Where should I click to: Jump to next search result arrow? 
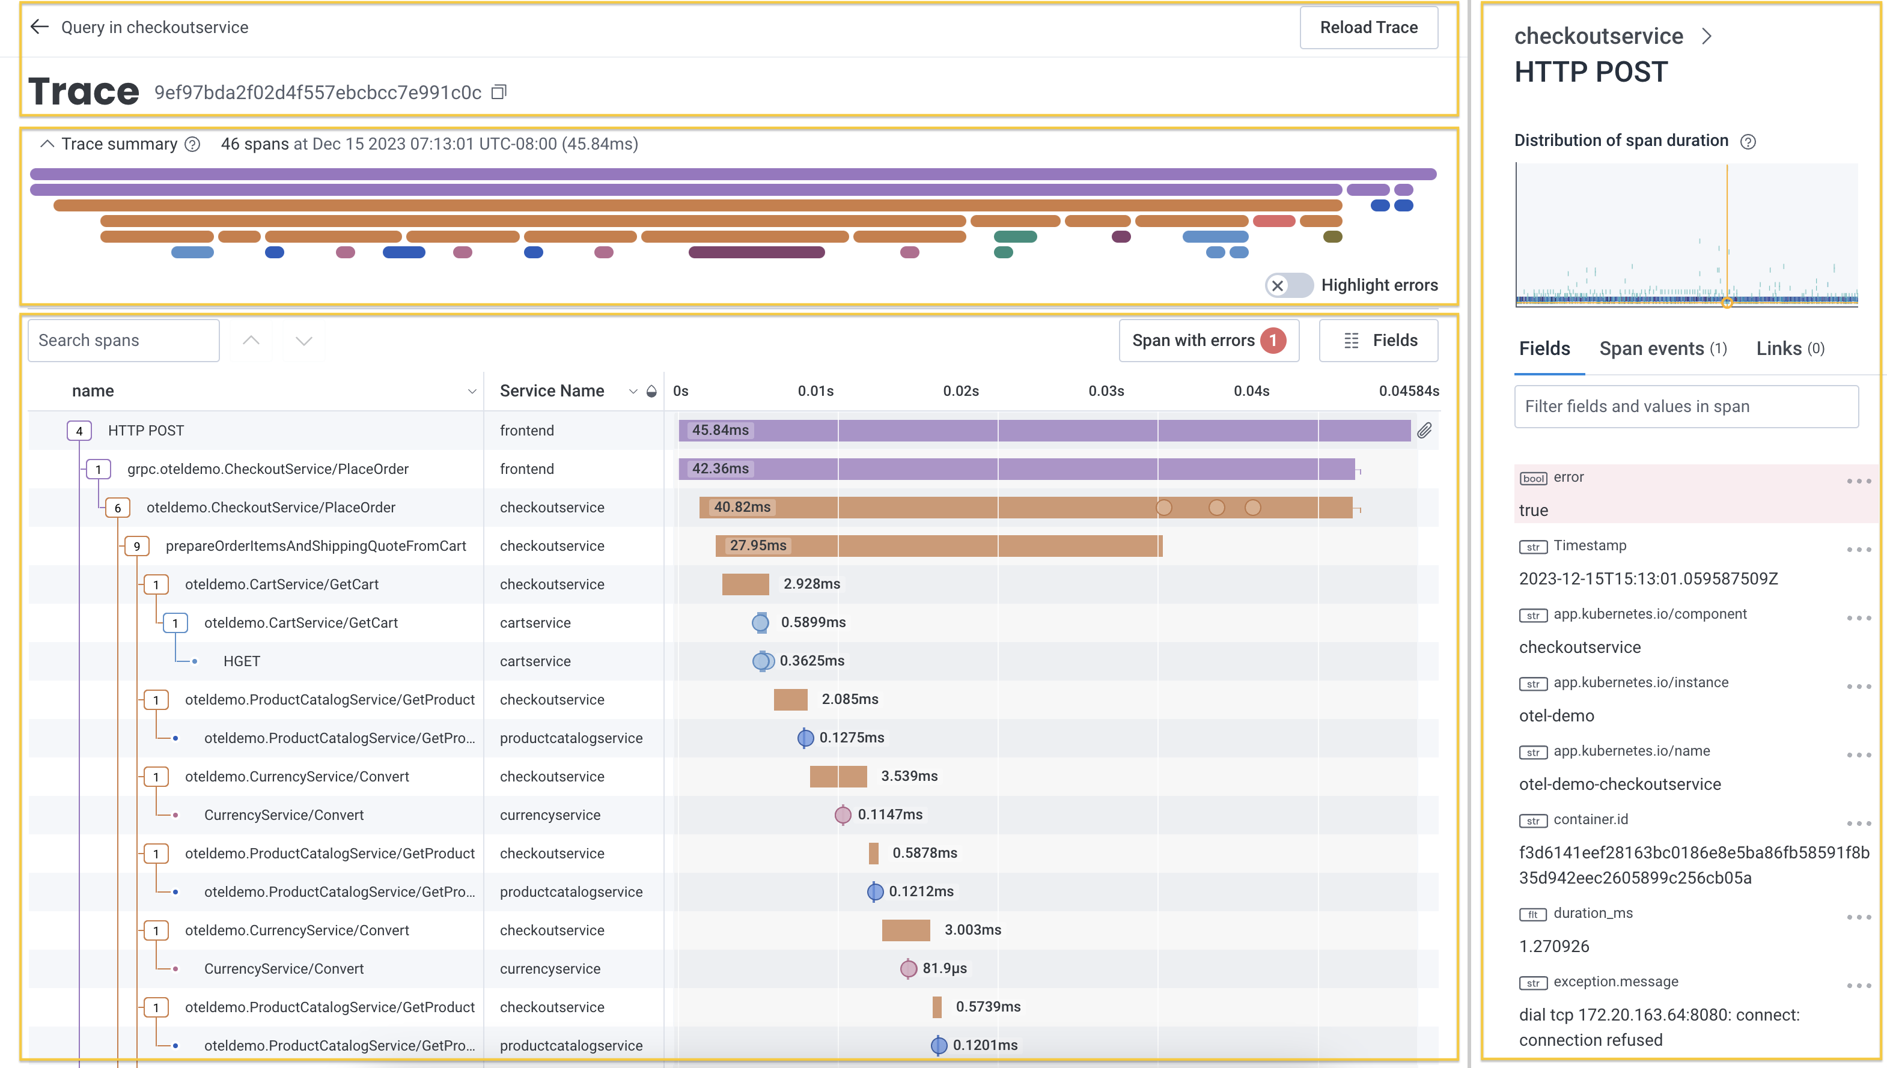[x=303, y=341]
